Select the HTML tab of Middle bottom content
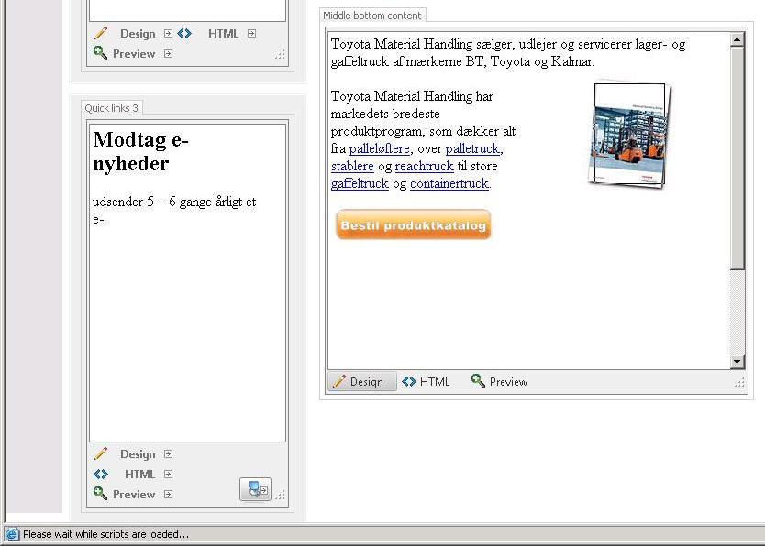Viewport: 765px width, 546px height. click(x=426, y=382)
